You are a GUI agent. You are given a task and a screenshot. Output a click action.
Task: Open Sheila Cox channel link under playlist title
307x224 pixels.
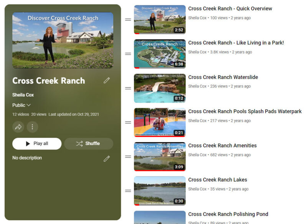pos(23,95)
